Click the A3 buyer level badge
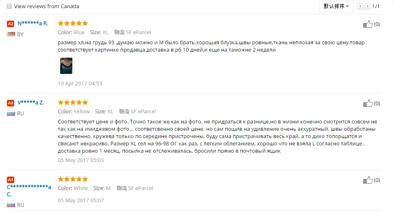Viewport: 393px width, 214px height. coord(11,103)
